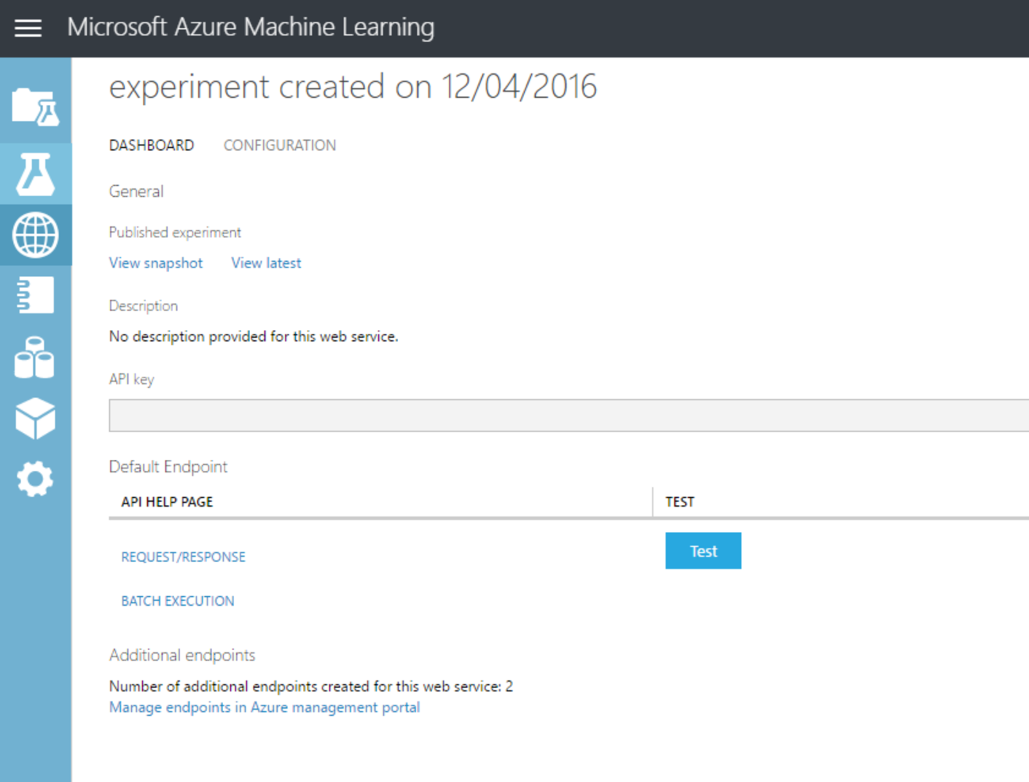Click the Microsoft Azure Machine Learning title
Viewport: 1029px width, 782px height.
(x=251, y=27)
